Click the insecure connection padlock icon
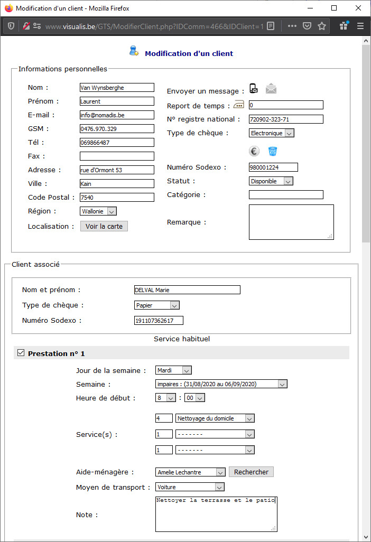The image size is (371, 542). (x=26, y=26)
